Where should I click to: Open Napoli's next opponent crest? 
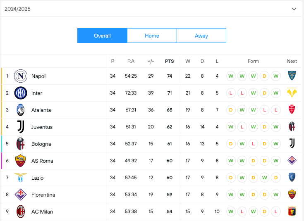point(292,76)
